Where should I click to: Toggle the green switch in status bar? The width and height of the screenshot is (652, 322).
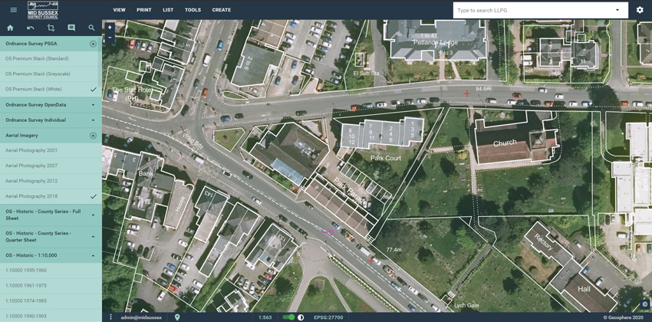(x=288, y=317)
